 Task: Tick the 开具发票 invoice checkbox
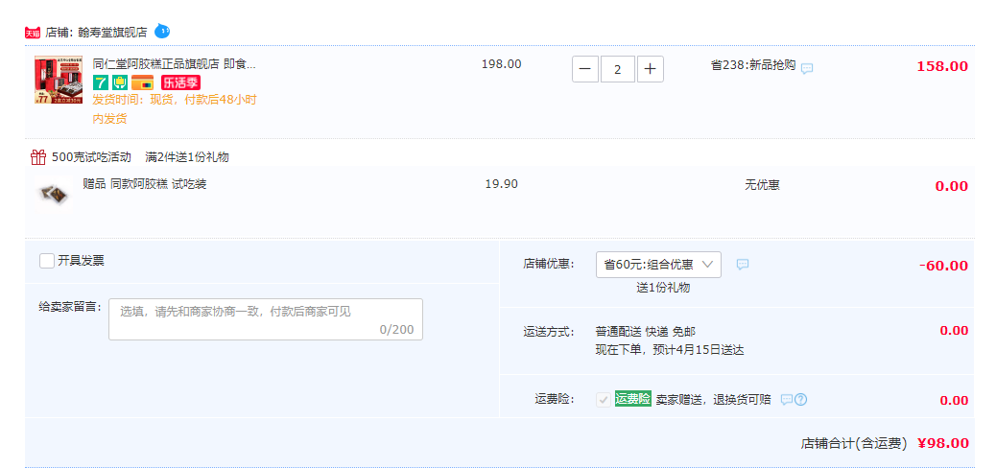click(47, 260)
